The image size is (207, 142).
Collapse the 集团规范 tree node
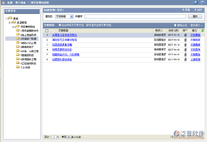[10, 22]
